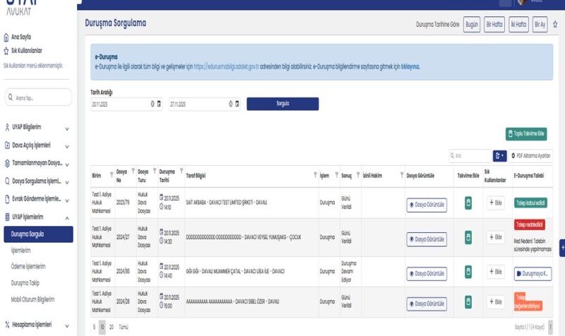
Task: Click the filter icon on Taraf Bilgisi column
Action: (x=314, y=174)
